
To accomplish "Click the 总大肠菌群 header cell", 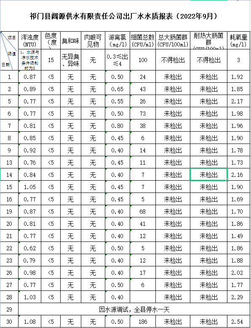I will coord(173,41).
